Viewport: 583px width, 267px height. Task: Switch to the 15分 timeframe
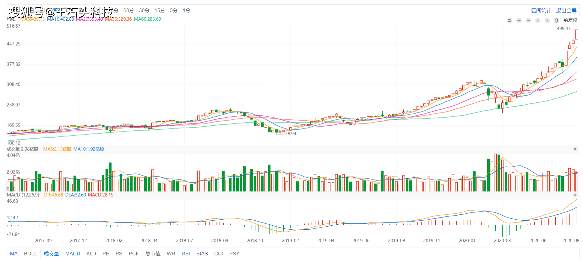[x=160, y=11]
